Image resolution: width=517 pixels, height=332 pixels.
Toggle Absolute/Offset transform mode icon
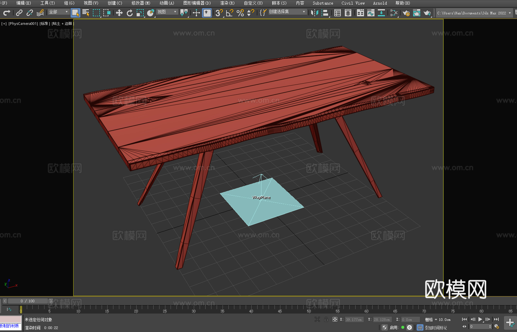(335, 319)
